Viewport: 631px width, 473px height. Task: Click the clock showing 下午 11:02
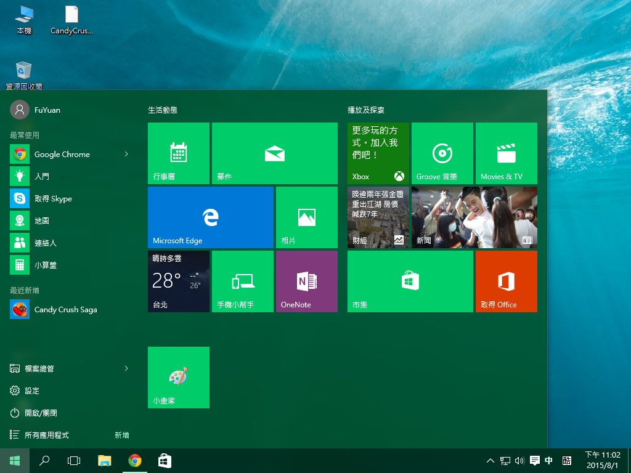pos(603,461)
